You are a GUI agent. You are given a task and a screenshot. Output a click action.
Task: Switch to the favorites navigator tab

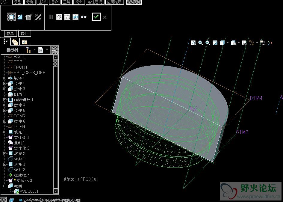click(24, 42)
